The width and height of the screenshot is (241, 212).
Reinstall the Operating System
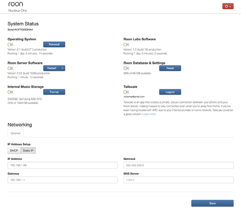[x=54, y=45]
